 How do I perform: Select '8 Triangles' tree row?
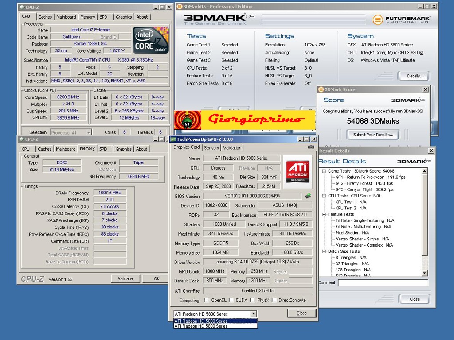[351, 258]
